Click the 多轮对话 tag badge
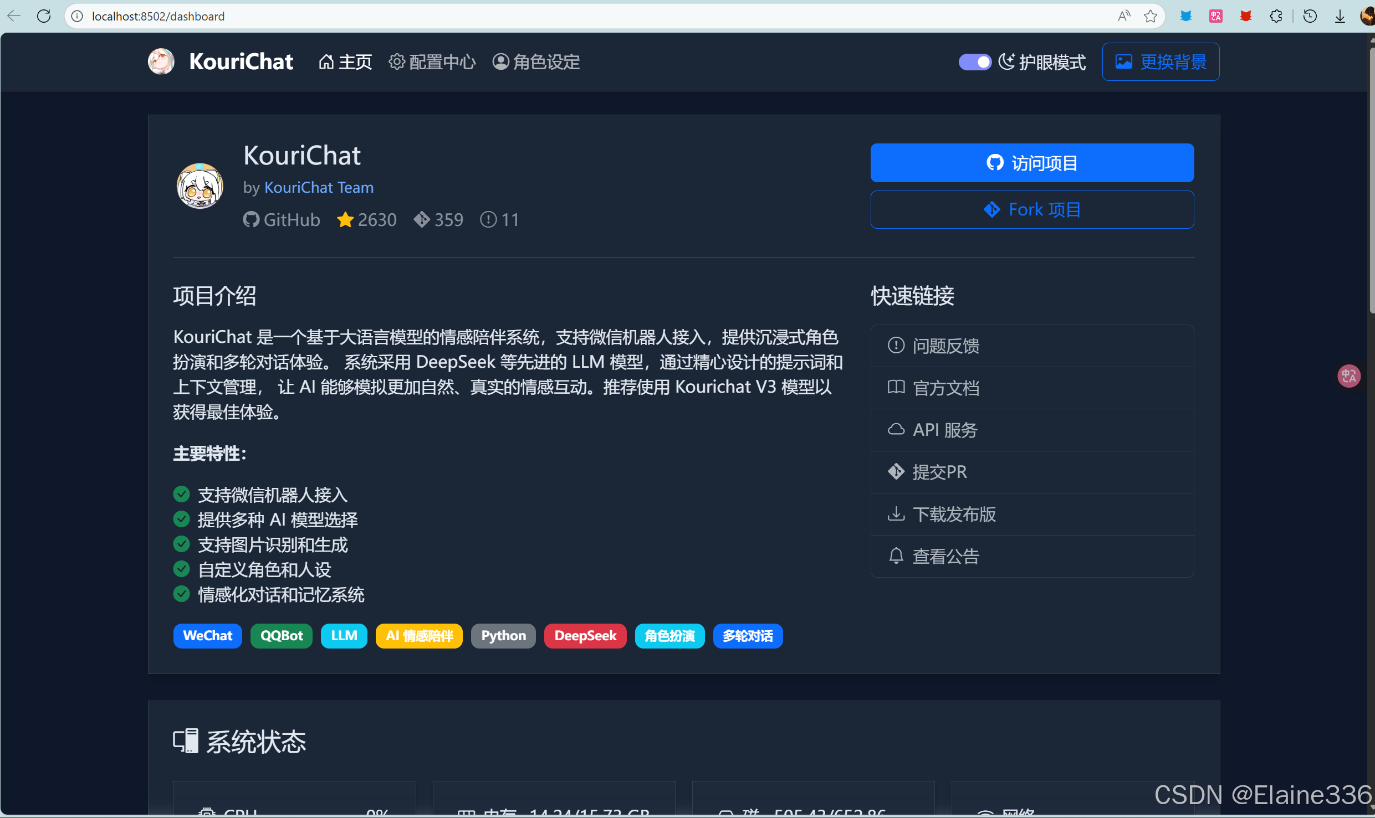The width and height of the screenshot is (1375, 818). (748, 636)
